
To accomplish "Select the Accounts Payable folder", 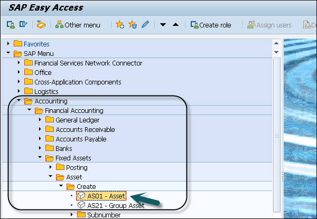I will [81, 139].
